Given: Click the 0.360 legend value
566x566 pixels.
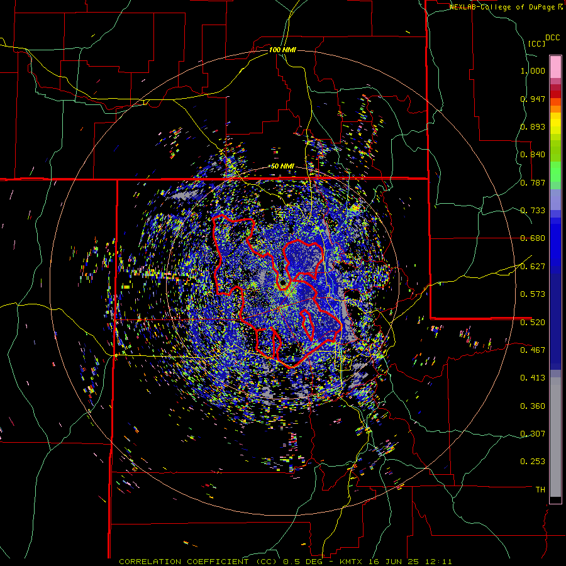Looking at the screenshot, I should [x=533, y=406].
